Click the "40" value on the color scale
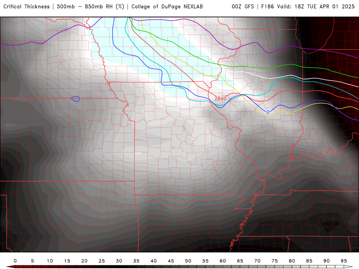The width and height of the screenshot is (359, 269). pyautogui.click(x=153, y=261)
